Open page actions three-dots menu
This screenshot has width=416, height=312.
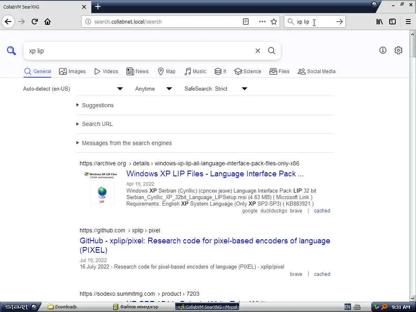pyautogui.click(x=262, y=22)
